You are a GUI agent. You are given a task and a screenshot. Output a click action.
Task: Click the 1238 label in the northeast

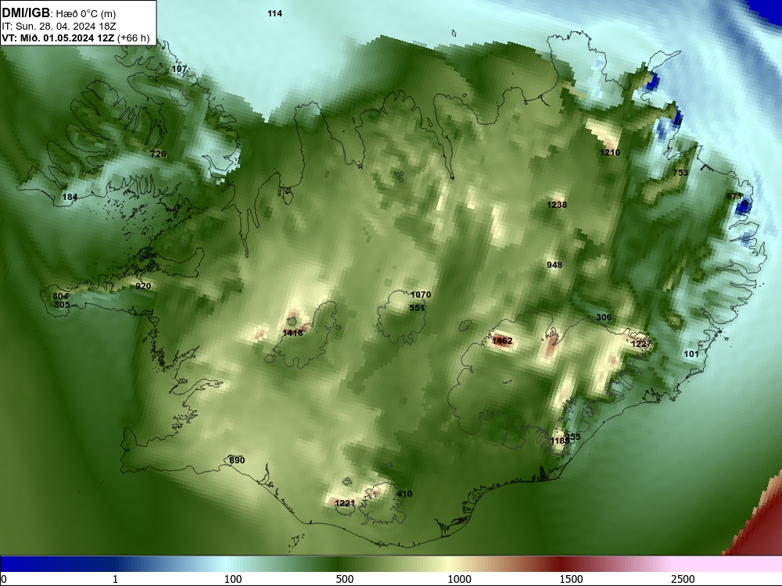(x=557, y=205)
